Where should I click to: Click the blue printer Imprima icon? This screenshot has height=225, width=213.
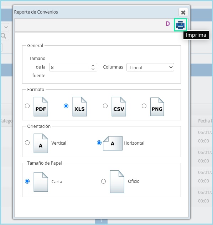click(x=180, y=25)
